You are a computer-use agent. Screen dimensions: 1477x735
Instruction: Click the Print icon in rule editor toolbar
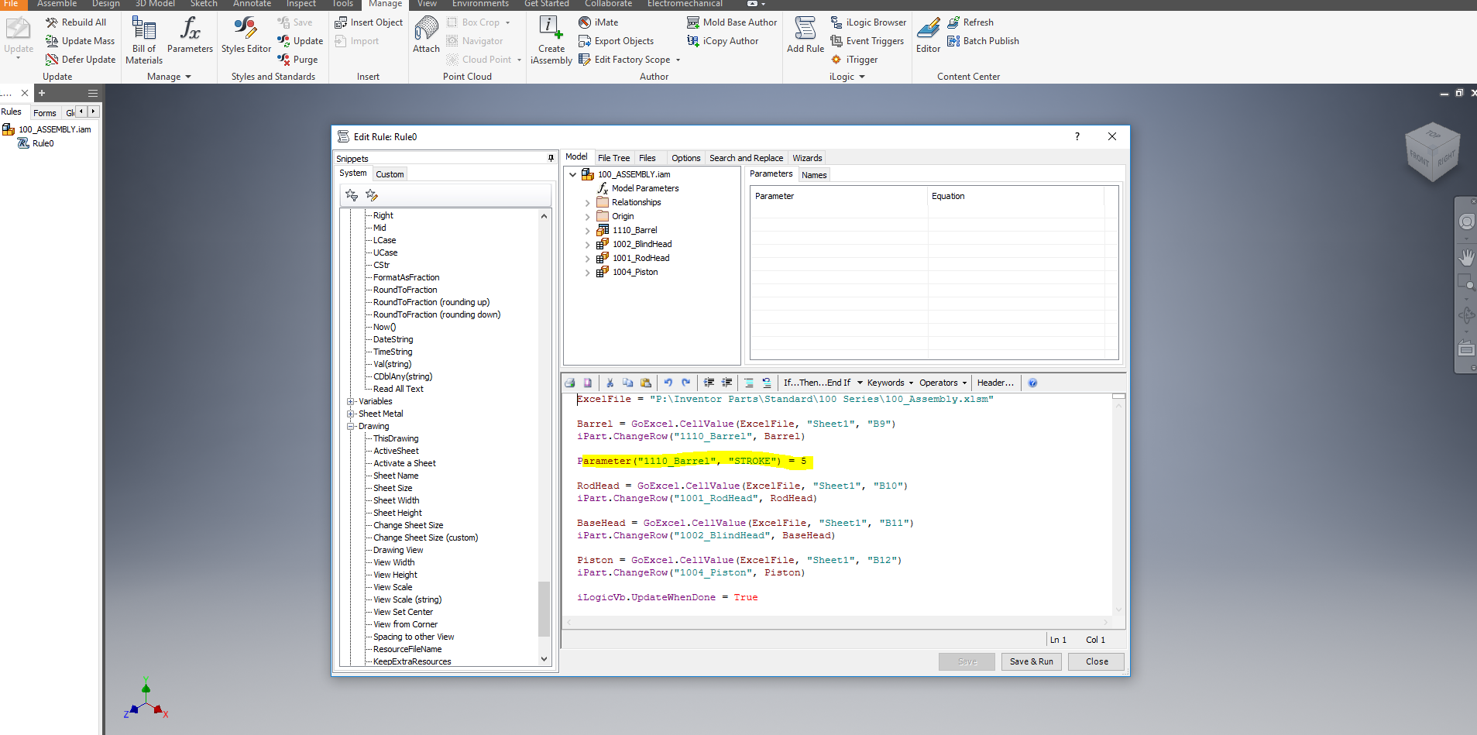tap(570, 383)
